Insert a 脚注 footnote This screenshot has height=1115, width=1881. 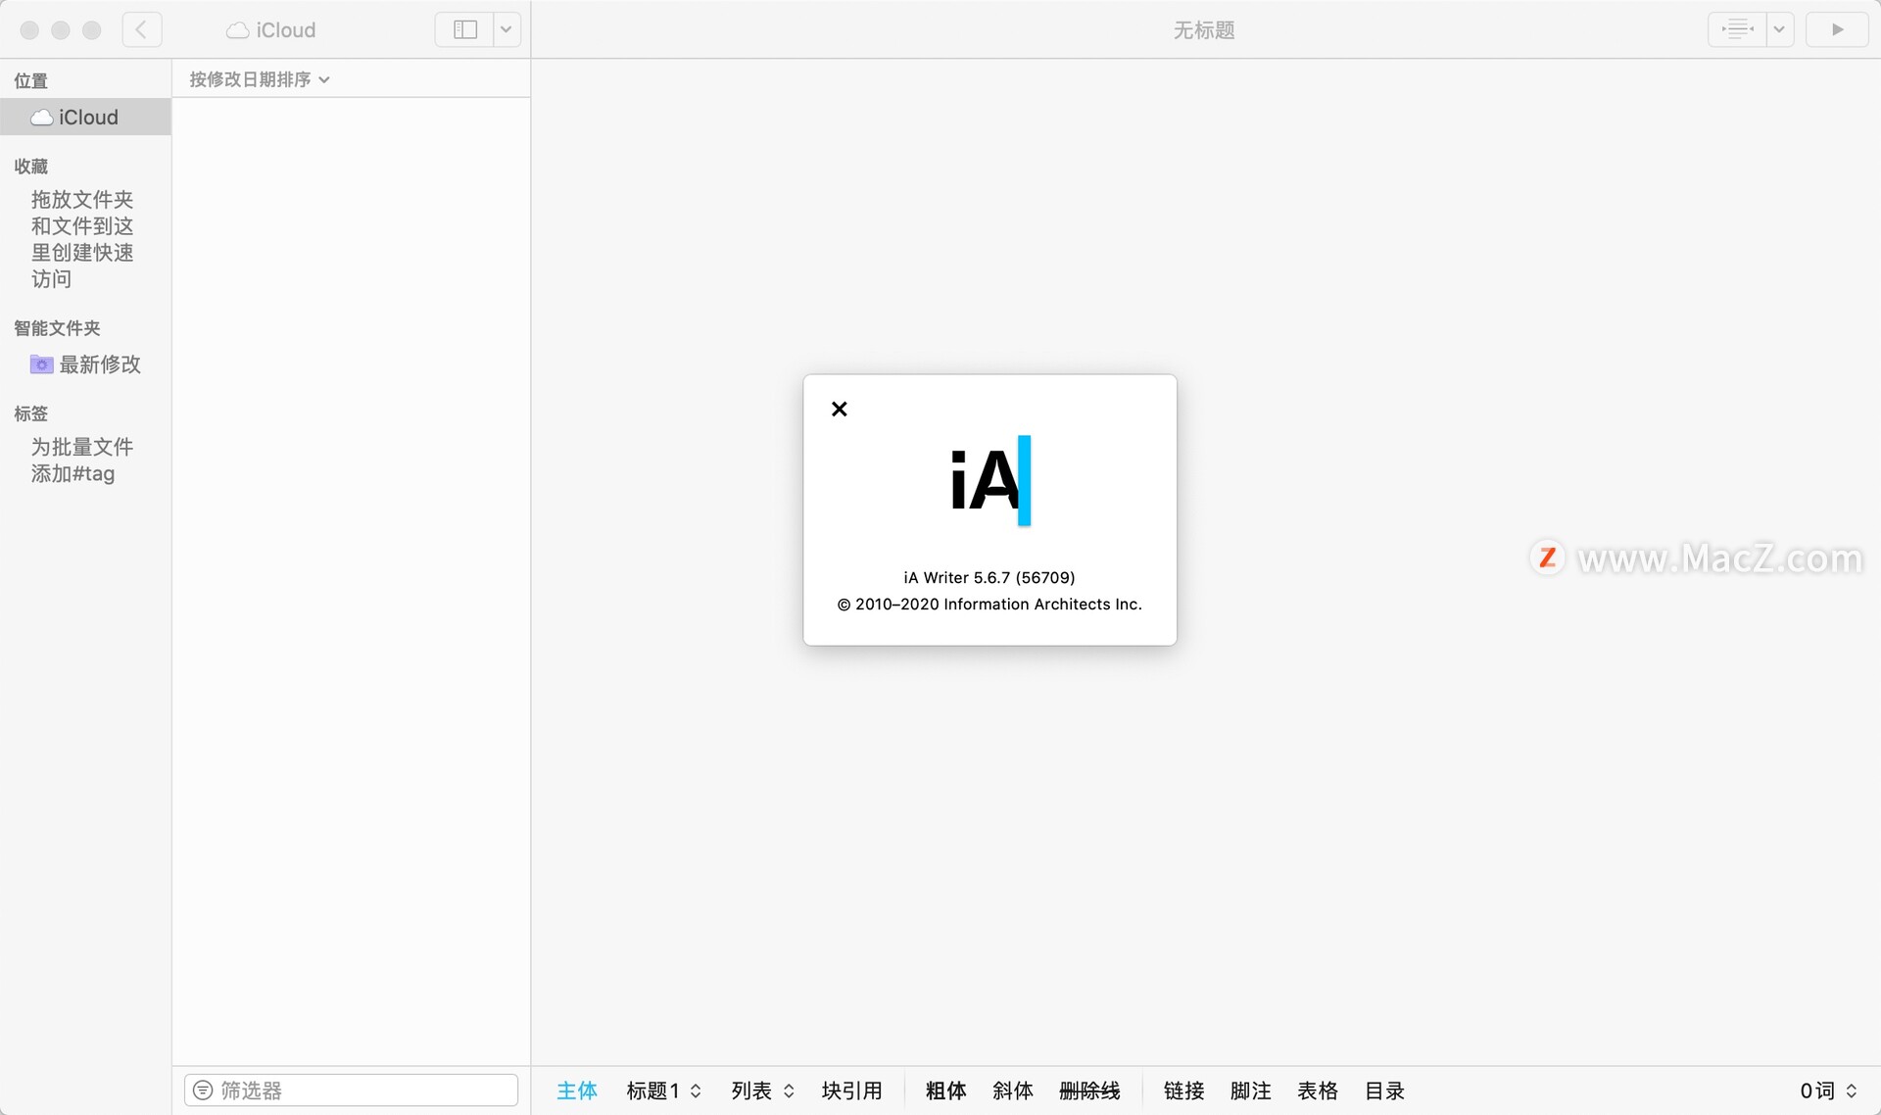click(x=1251, y=1091)
